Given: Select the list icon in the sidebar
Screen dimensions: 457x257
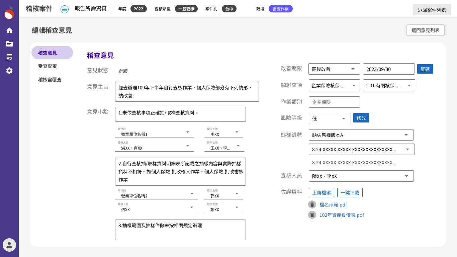Looking at the screenshot, I should click(x=9, y=57).
